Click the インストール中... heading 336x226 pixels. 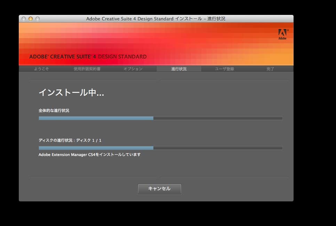71,93
